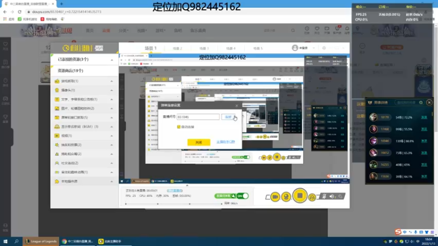Open a new Chrome tab with the plus

tap(61, 4)
